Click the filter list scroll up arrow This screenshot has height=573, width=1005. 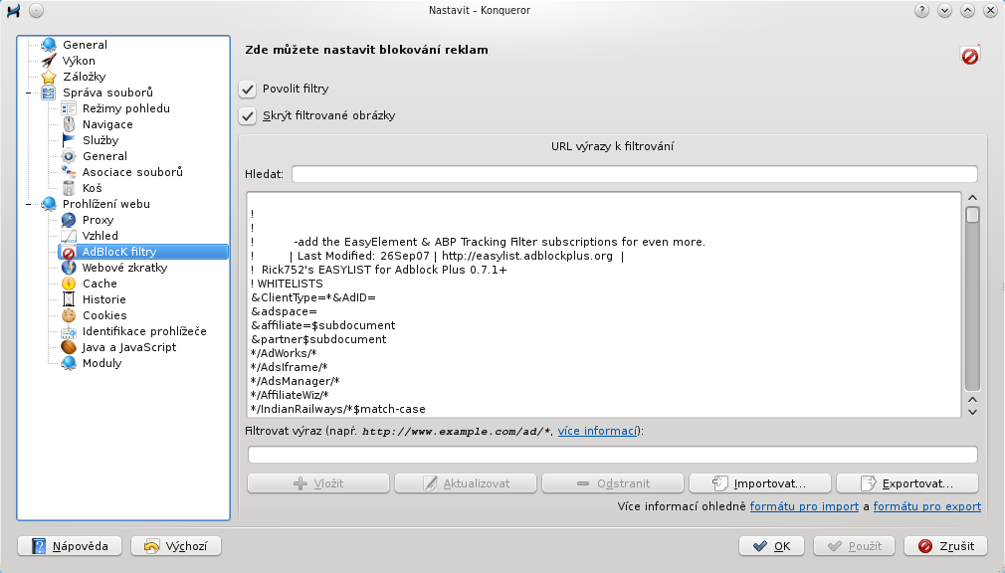click(972, 197)
